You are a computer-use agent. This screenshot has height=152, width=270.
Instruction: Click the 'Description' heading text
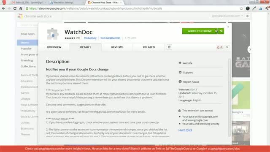click(x=58, y=62)
